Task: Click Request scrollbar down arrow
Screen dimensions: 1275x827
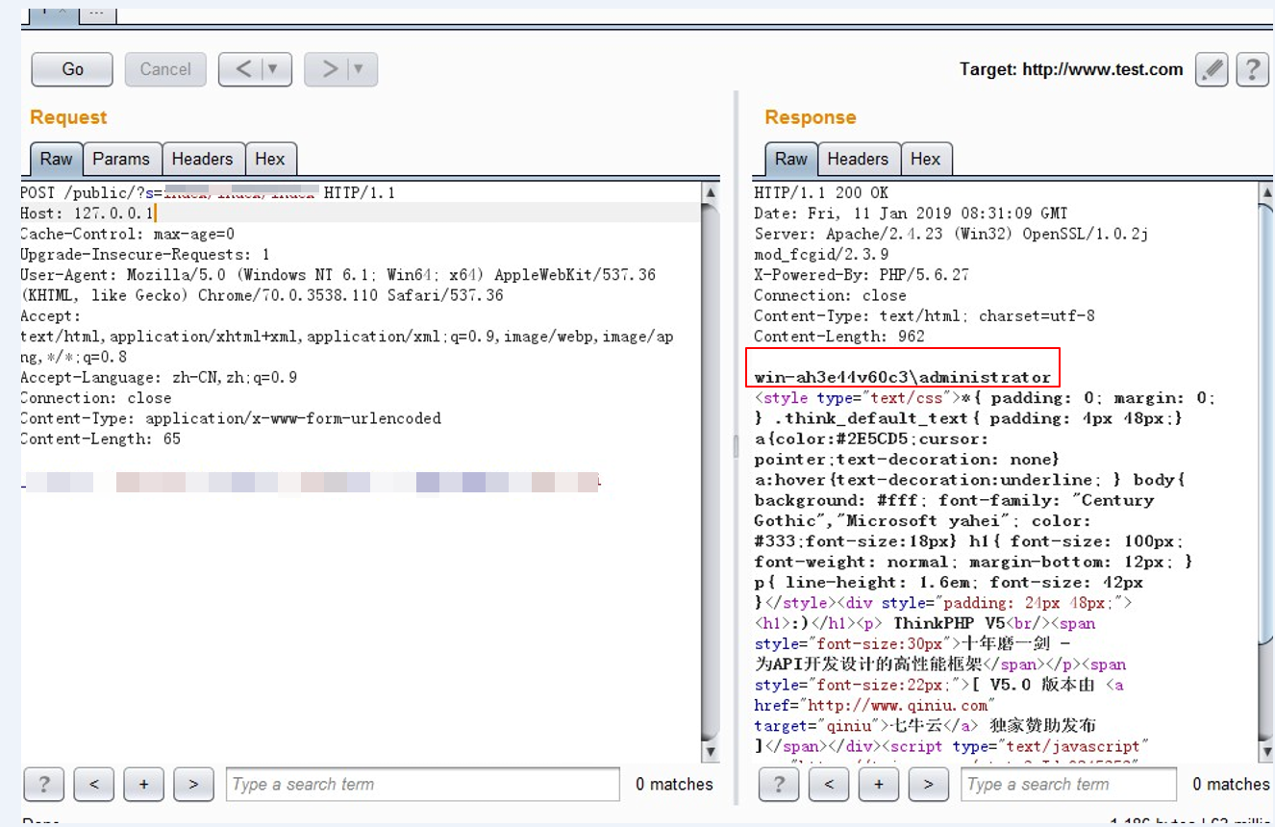Action: [711, 751]
